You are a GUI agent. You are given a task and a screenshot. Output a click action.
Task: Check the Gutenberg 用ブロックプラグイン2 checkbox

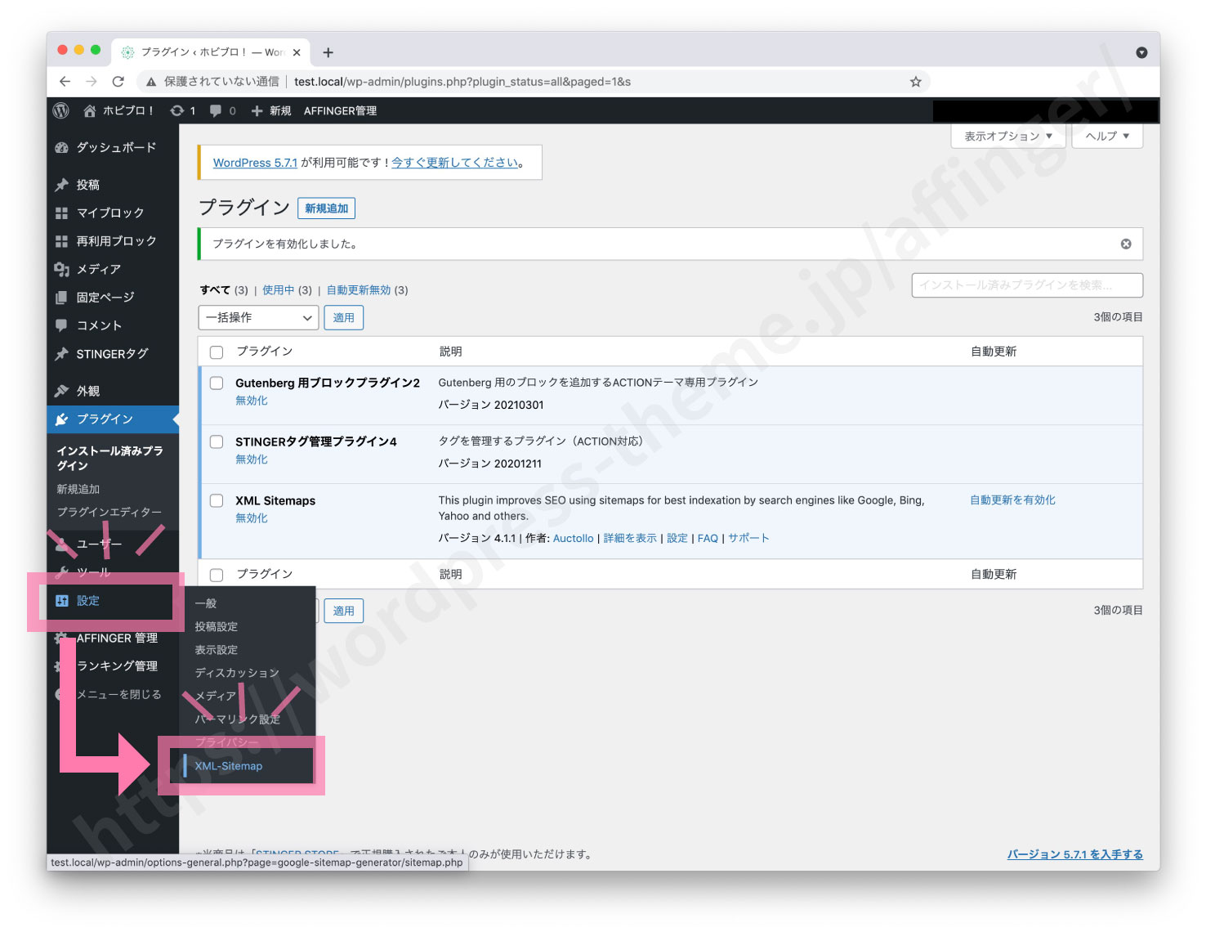coord(217,383)
